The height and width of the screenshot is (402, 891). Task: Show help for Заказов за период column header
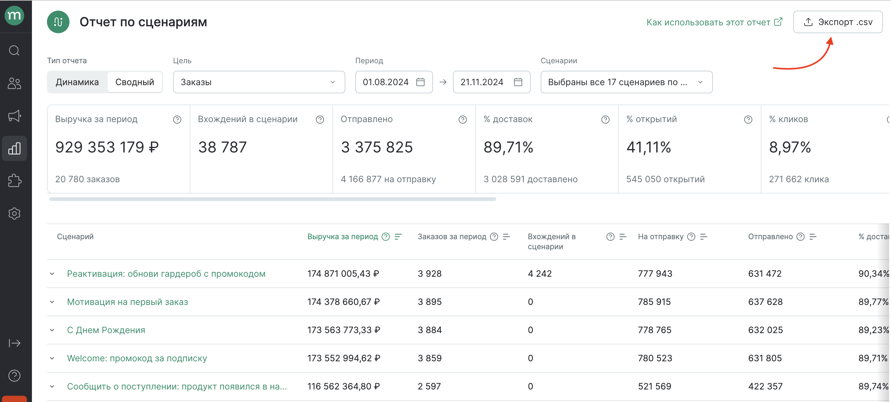tap(494, 237)
